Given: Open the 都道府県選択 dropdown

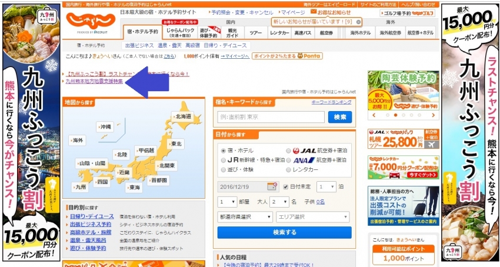Looking at the screenshot, I should pyautogui.click(x=245, y=217).
